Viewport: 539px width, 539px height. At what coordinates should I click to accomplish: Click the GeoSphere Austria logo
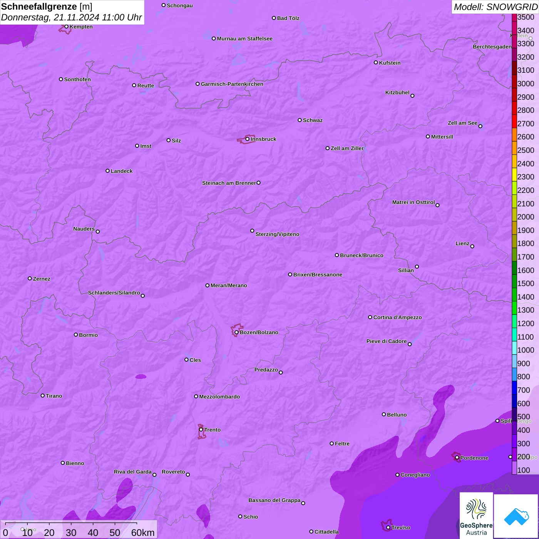click(x=476, y=516)
